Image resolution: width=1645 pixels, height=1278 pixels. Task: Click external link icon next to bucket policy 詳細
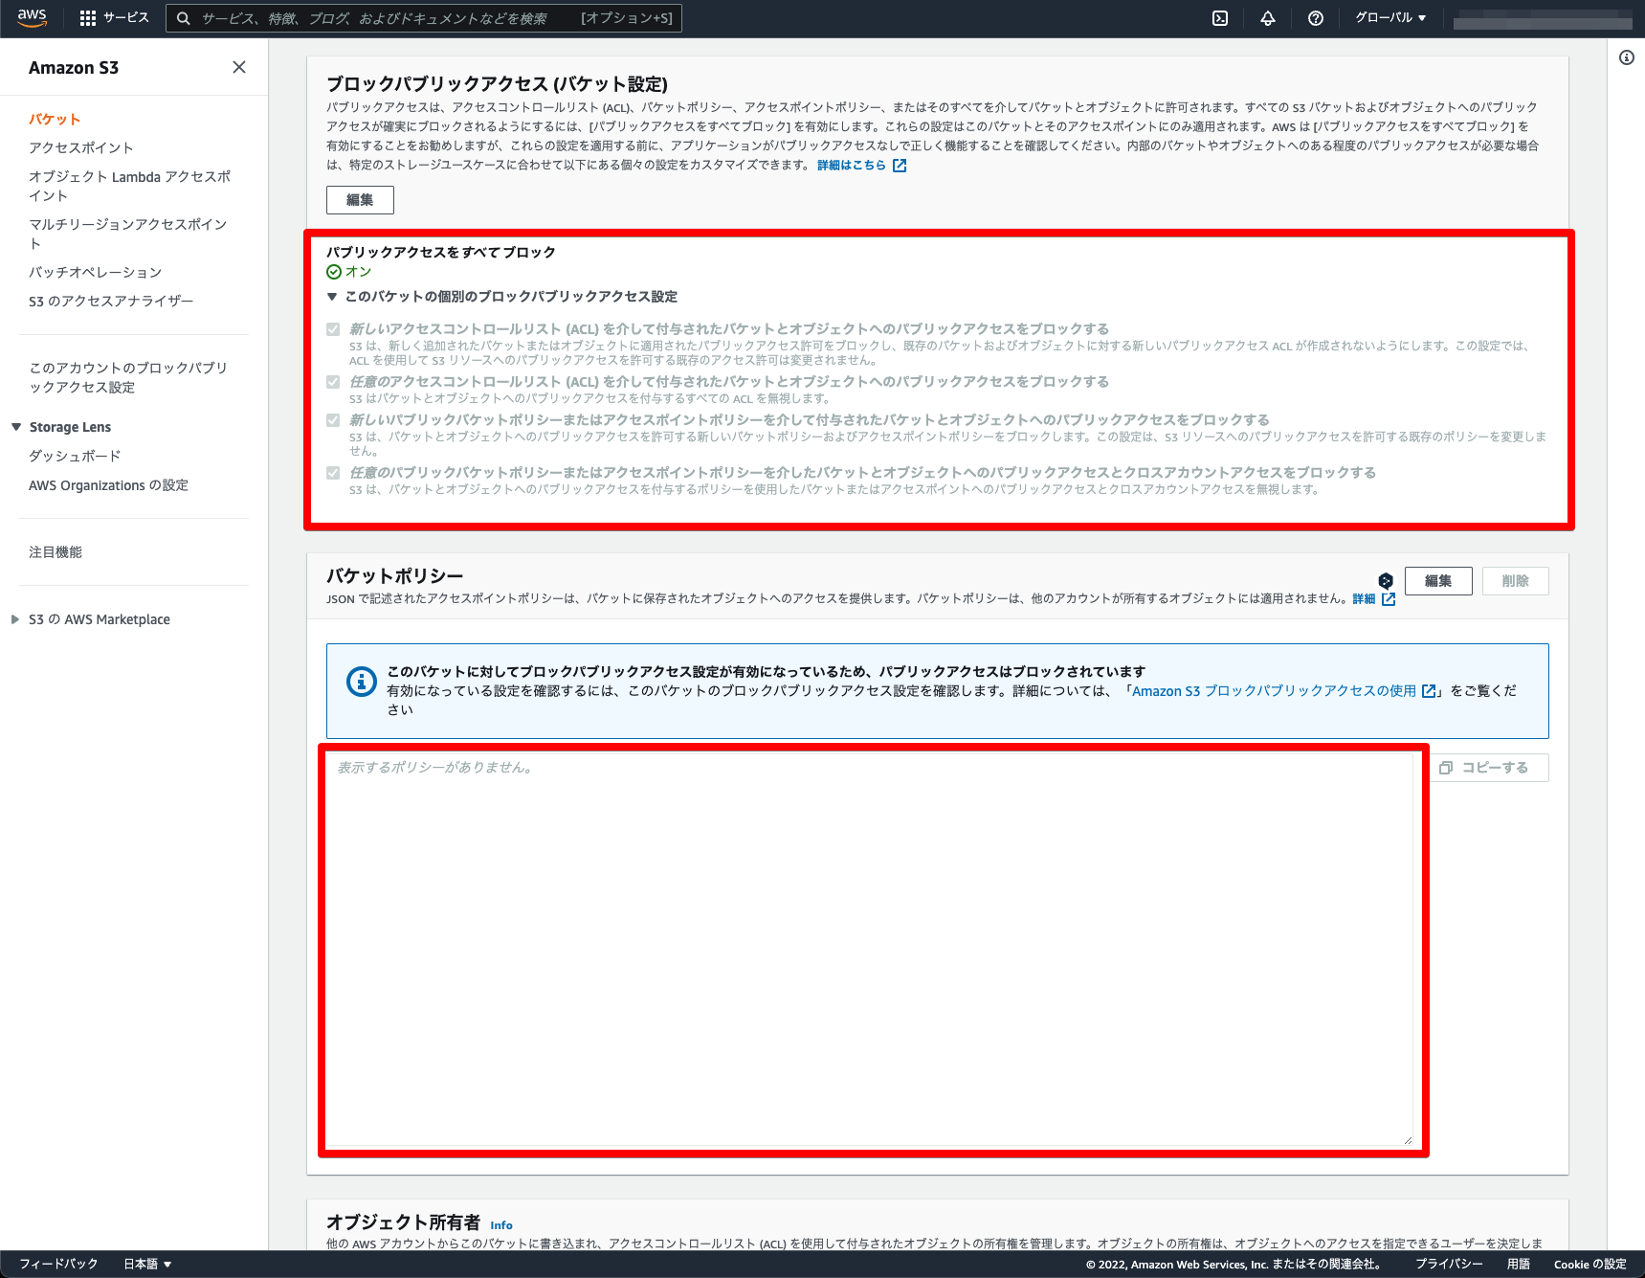(x=1389, y=599)
